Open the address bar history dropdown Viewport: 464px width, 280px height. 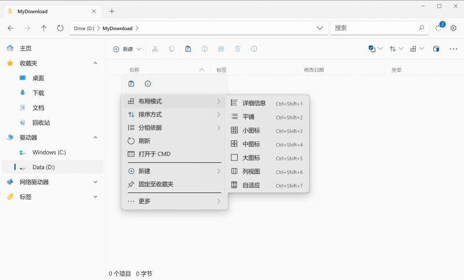(x=320, y=28)
